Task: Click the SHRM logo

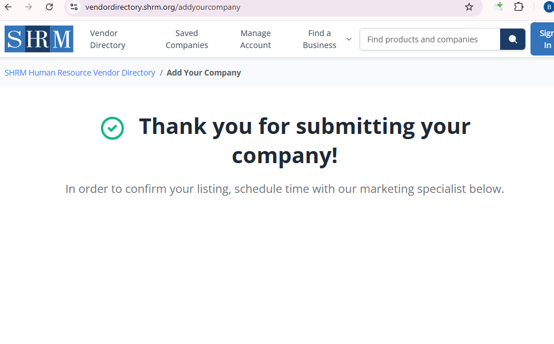Action: click(x=39, y=39)
